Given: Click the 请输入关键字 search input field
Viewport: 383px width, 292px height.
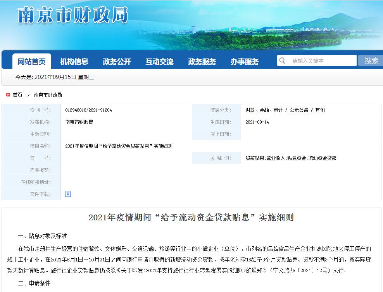Looking at the screenshot, I should point(318,60).
